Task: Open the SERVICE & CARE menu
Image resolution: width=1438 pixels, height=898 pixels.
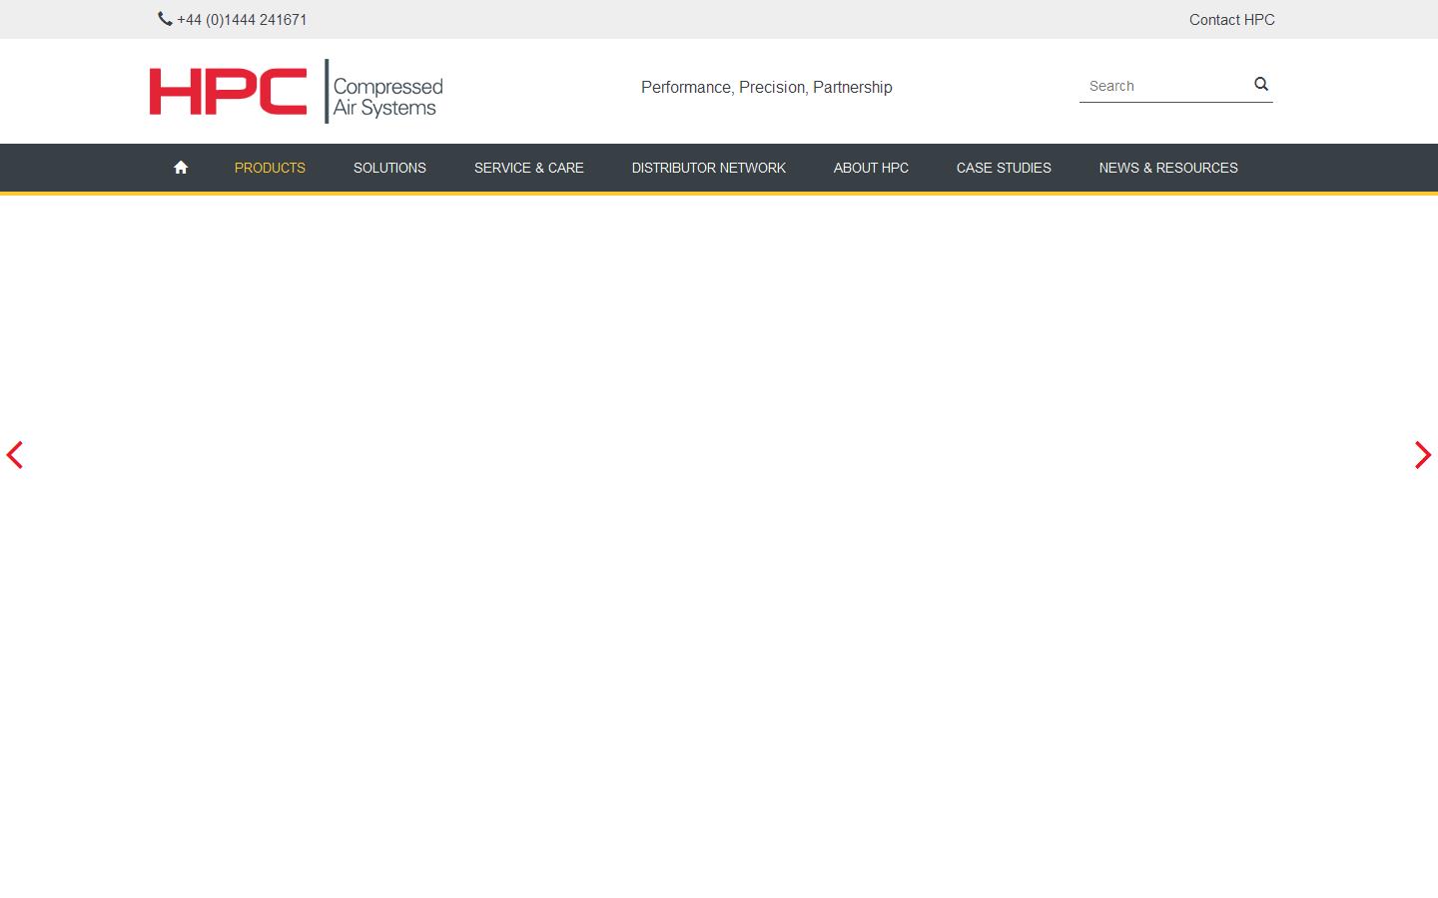Action: coord(529,168)
